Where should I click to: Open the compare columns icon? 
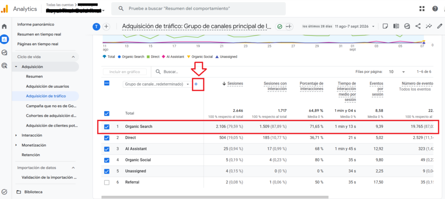396,27
